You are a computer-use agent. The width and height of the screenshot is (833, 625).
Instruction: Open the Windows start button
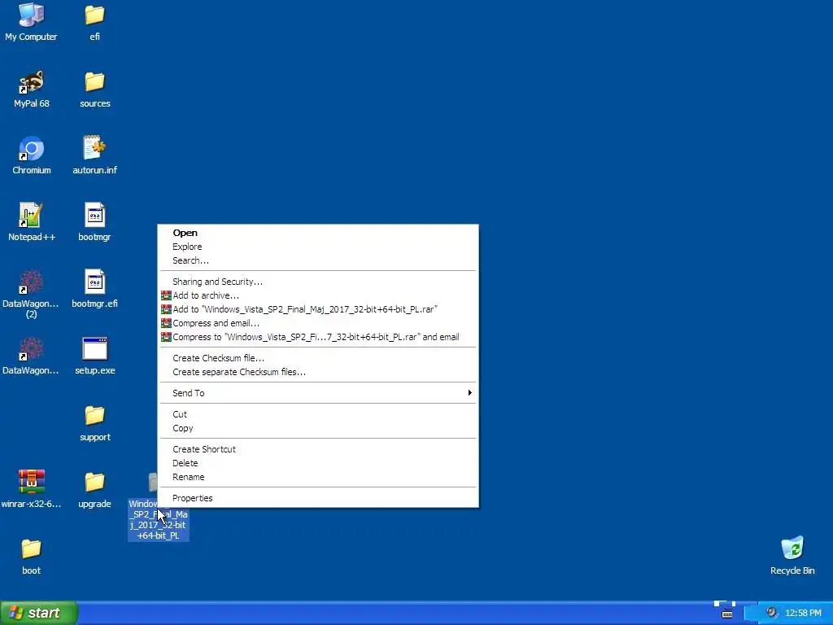tap(38, 613)
